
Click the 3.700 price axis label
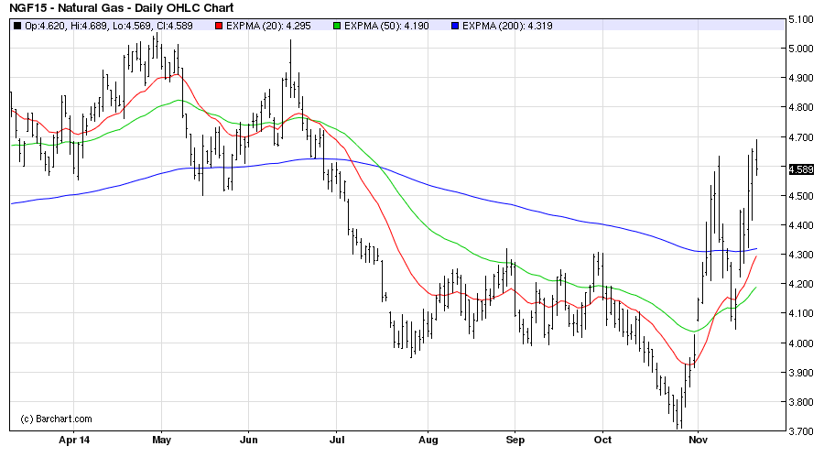[x=801, y=431]
